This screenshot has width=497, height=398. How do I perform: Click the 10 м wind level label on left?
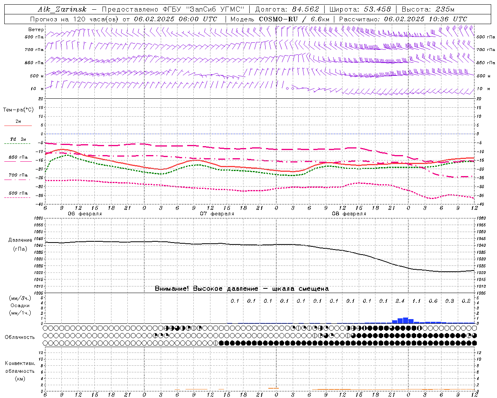point(37,89)
